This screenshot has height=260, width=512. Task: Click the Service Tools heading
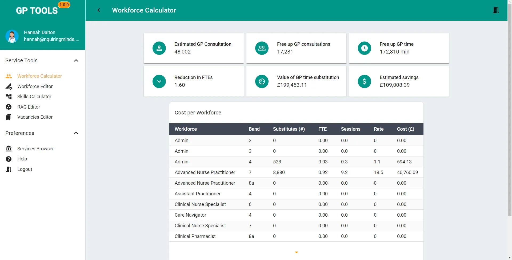click(x=21, y=60)
